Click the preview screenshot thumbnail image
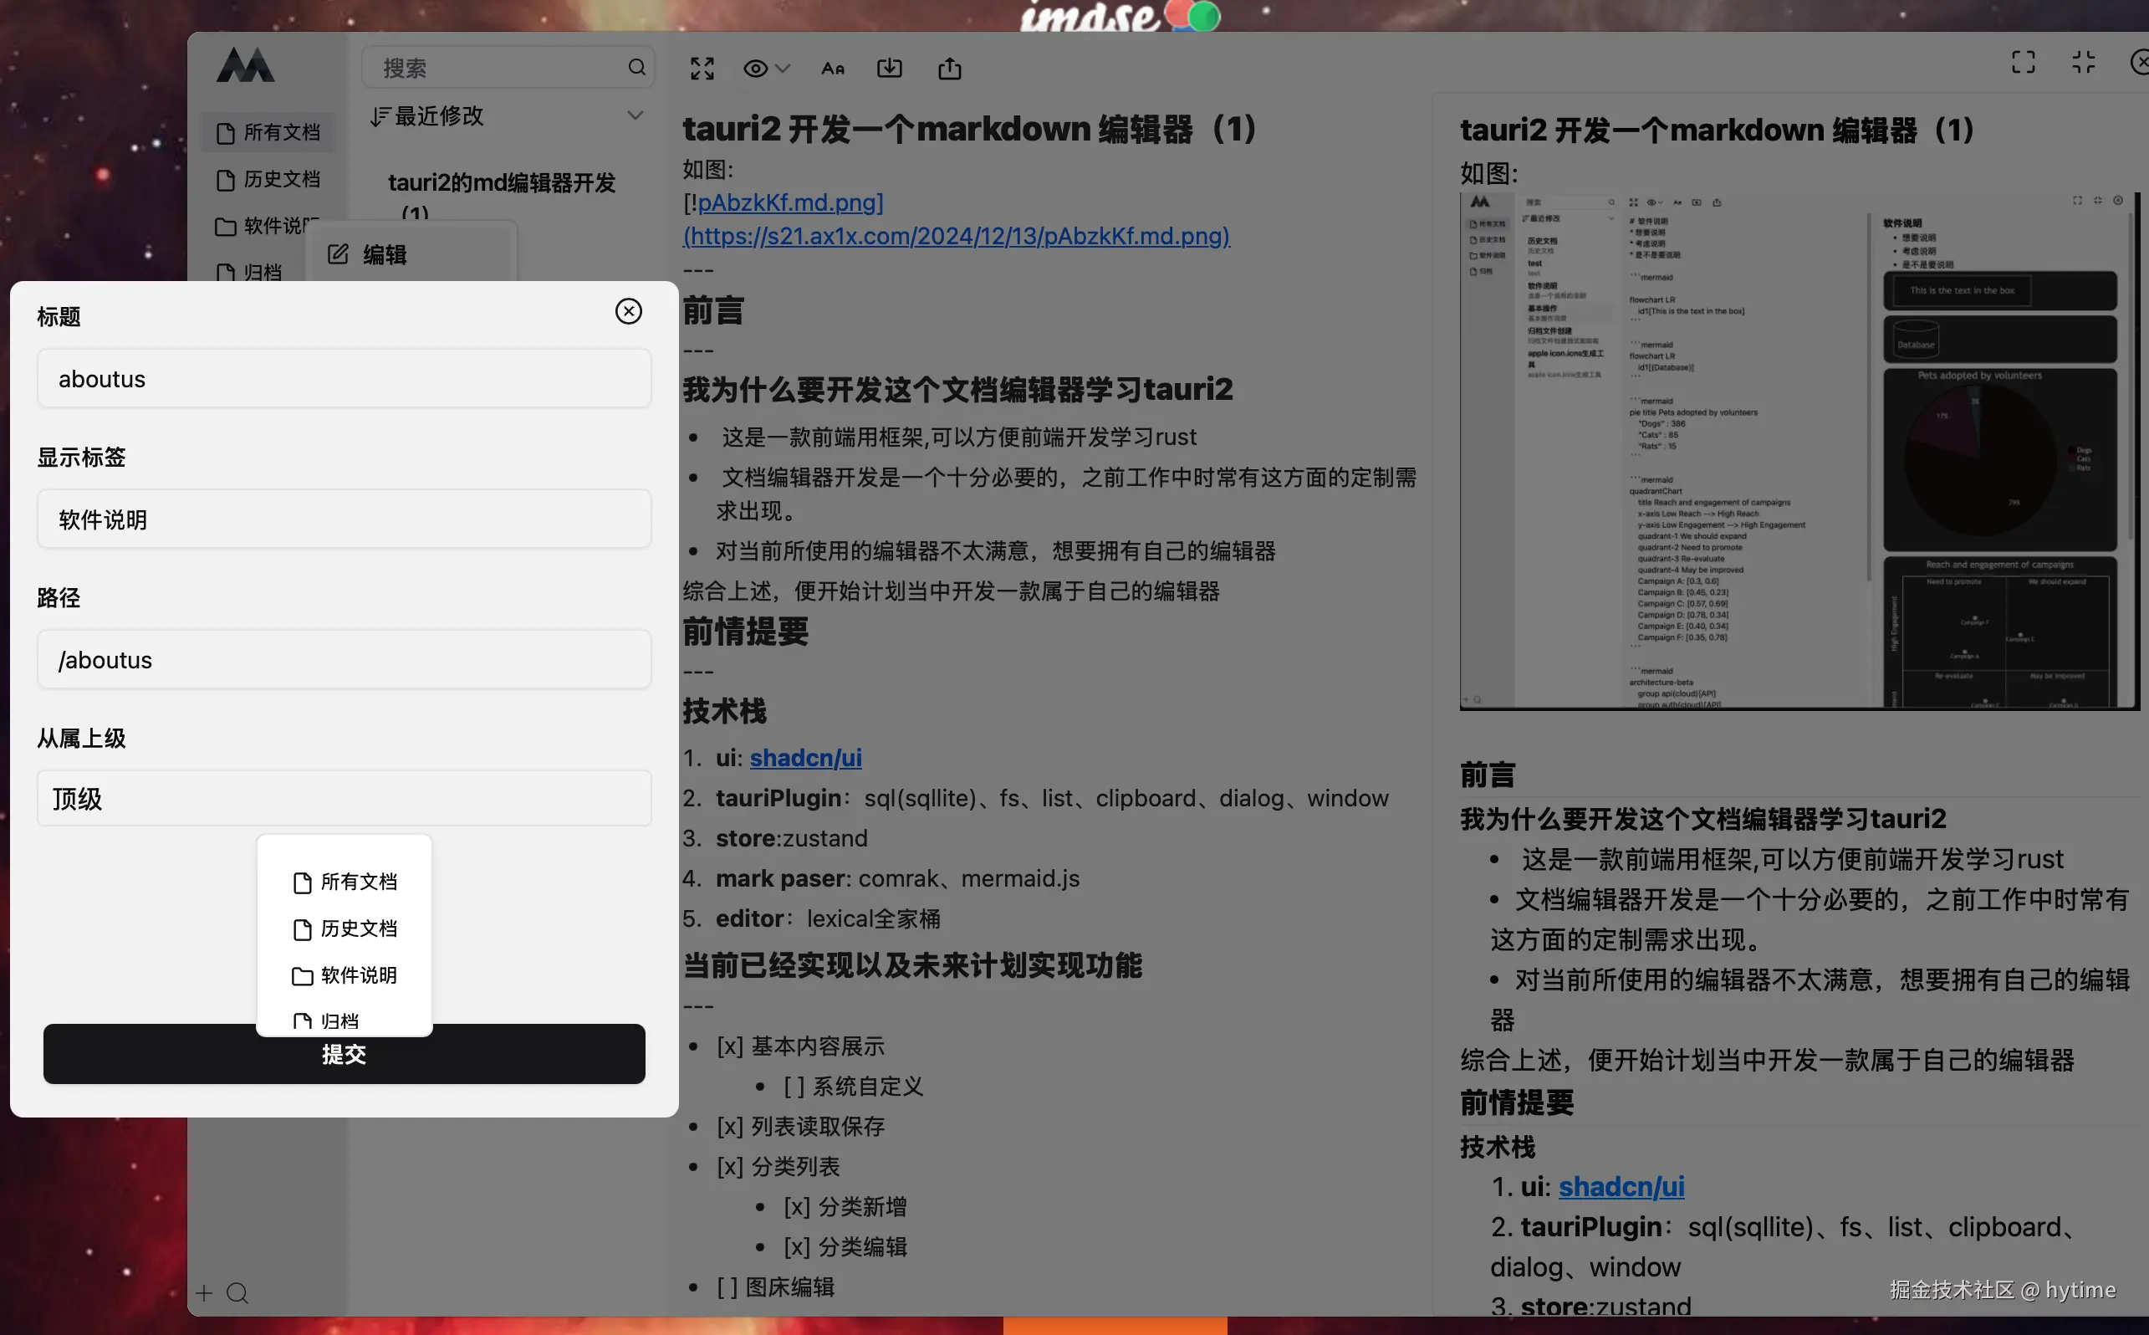The height and width of the screenshot is (1335, 2149). click(1798, 450)
